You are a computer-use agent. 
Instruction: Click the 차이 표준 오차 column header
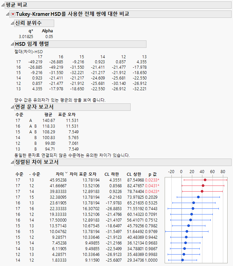[83, 174]
